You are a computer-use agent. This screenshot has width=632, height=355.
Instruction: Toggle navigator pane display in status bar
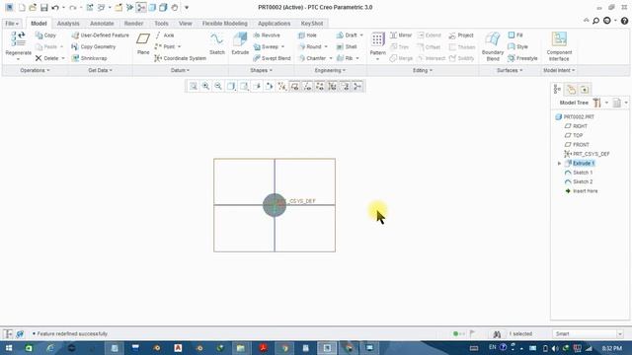8,333
